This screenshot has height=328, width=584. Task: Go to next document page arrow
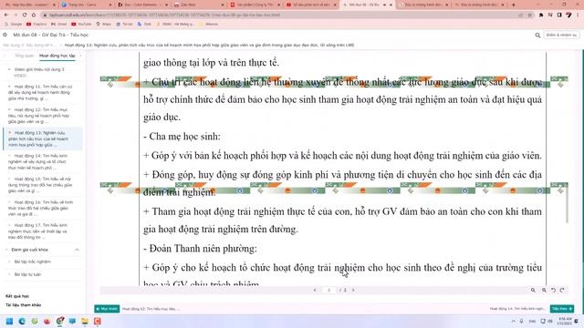pyautogui.click(x=353, y=290)
